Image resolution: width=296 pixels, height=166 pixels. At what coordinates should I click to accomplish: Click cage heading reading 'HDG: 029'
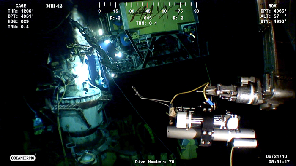pos(18,21)
